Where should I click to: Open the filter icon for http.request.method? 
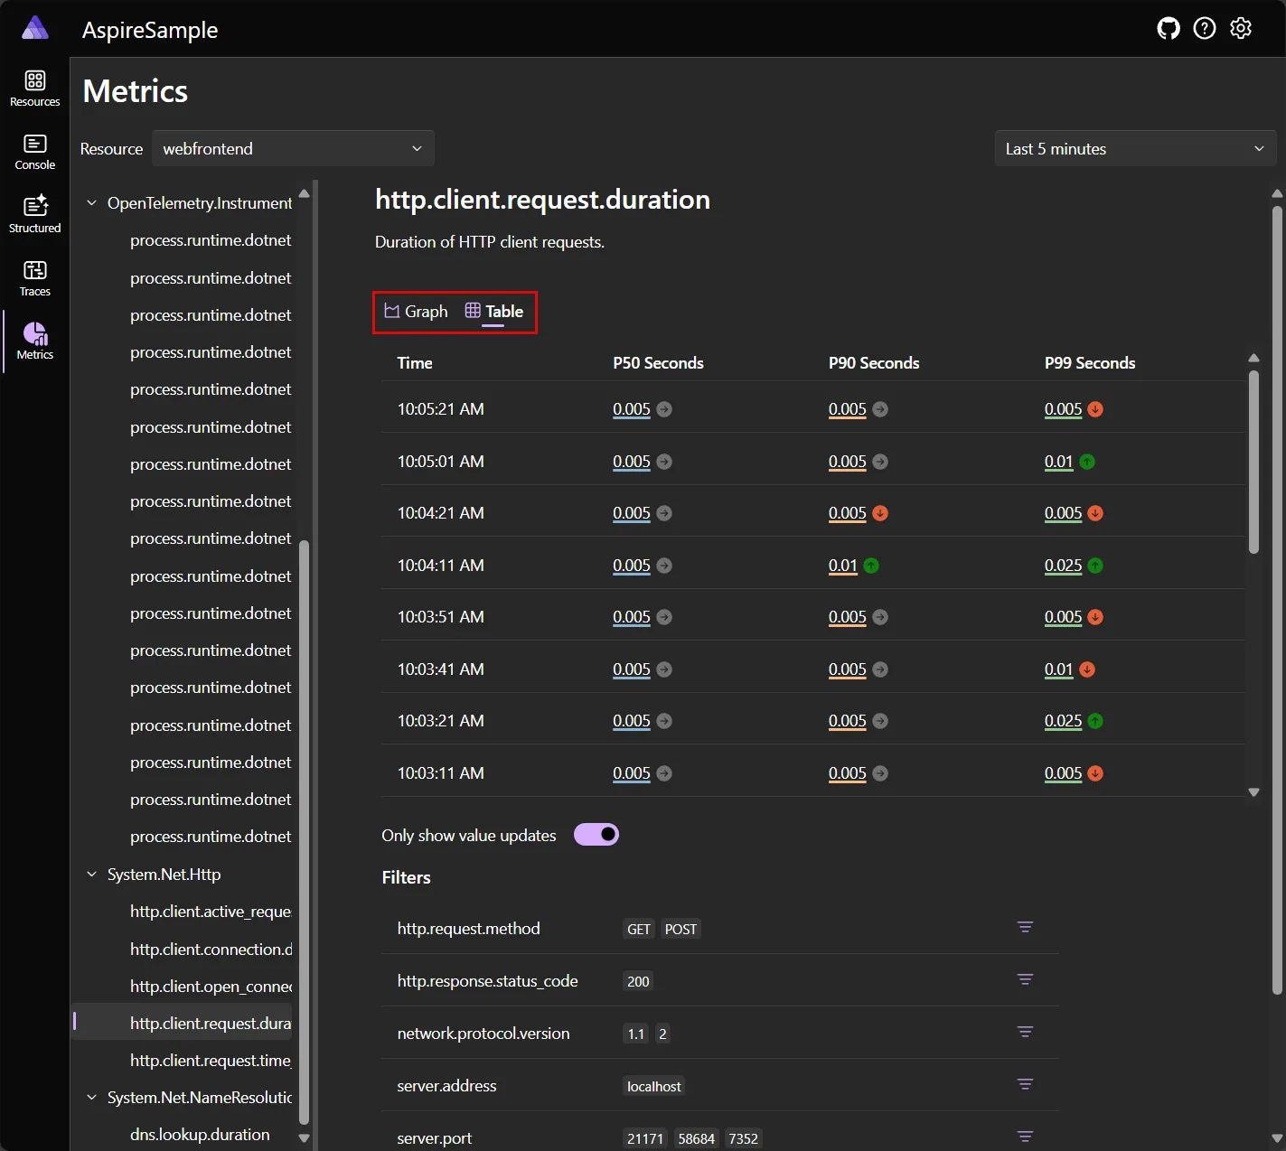point(1025,928)
